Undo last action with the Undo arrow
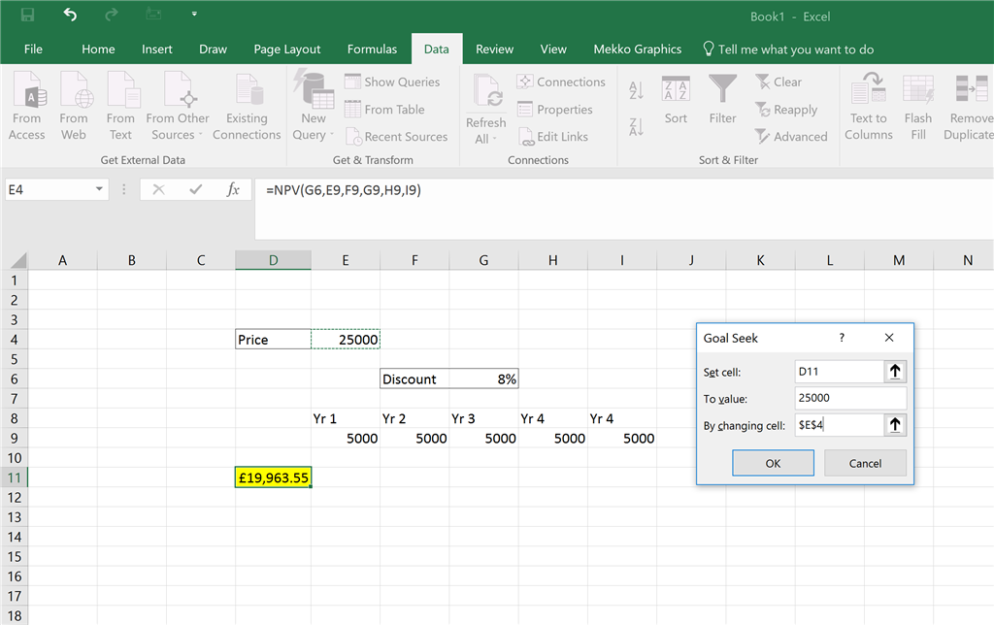The width and height of the screenshot is (994, 625). 70,15
